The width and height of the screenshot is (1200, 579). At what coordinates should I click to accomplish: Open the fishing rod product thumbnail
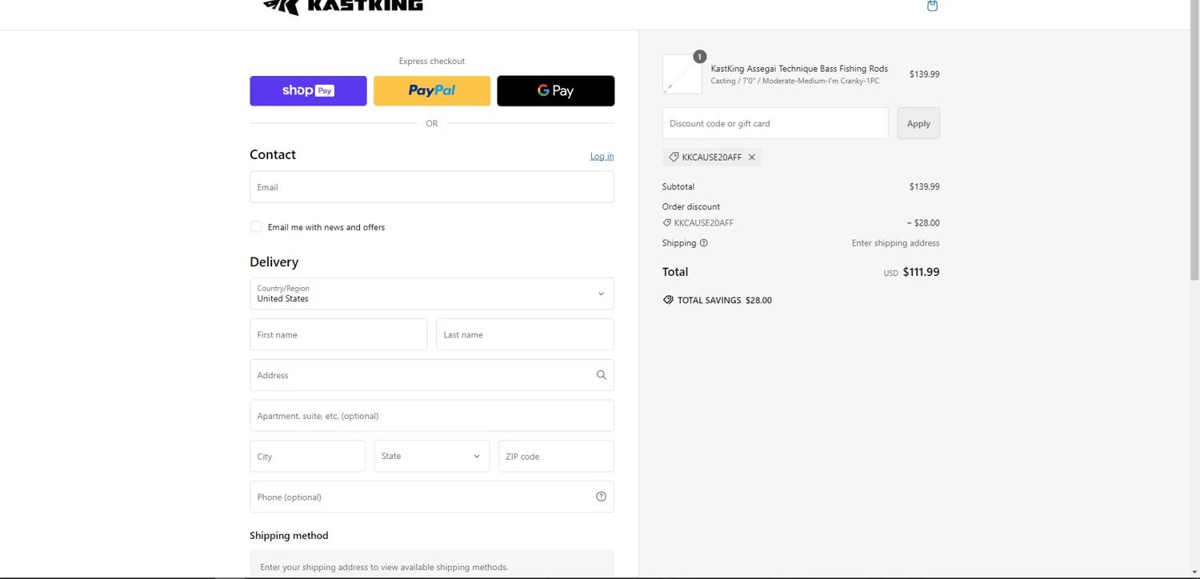pos(682,74)
